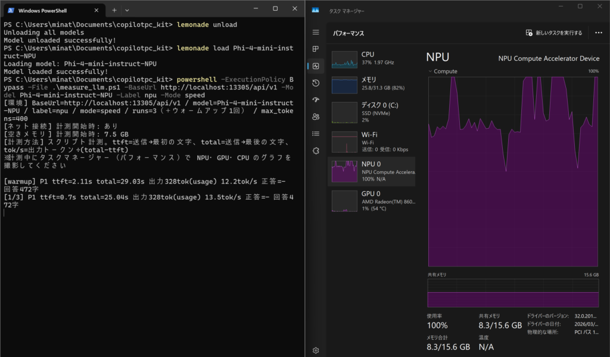Open the Processes page icon in Task Manager
This screenshot has width=610, height=357.
316,49
